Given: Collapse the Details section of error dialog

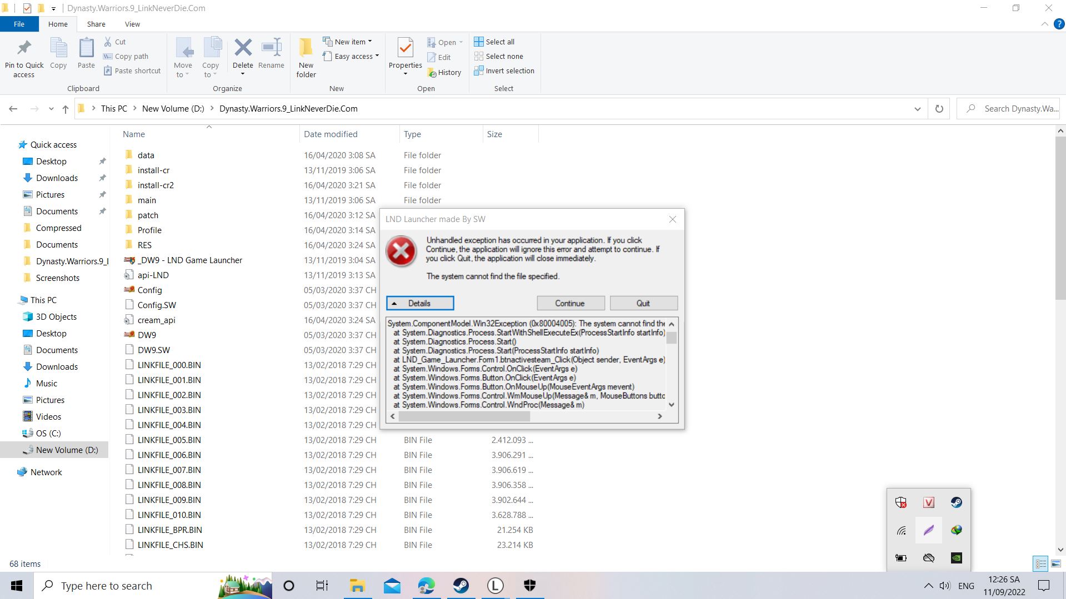Looking at the screenshot, I should [x=420, y=303].
